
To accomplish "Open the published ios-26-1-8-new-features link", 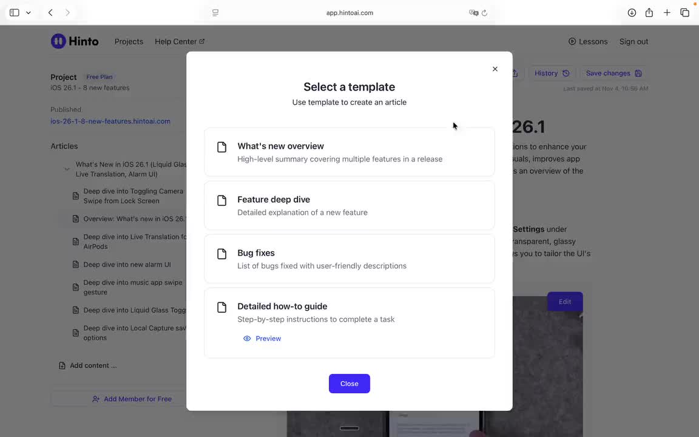I will pos(110,121).
